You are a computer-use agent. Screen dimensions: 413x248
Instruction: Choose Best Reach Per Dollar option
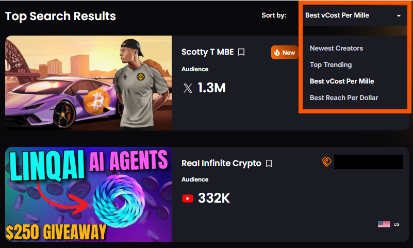tap(344, 97)
